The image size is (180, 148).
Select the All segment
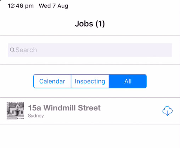coord(128,81)
